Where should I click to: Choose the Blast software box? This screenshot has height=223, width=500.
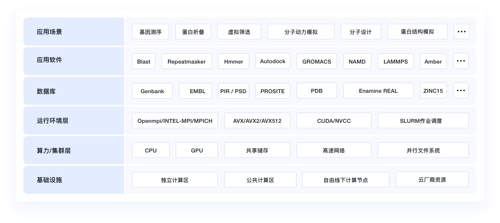click(144, 61)
